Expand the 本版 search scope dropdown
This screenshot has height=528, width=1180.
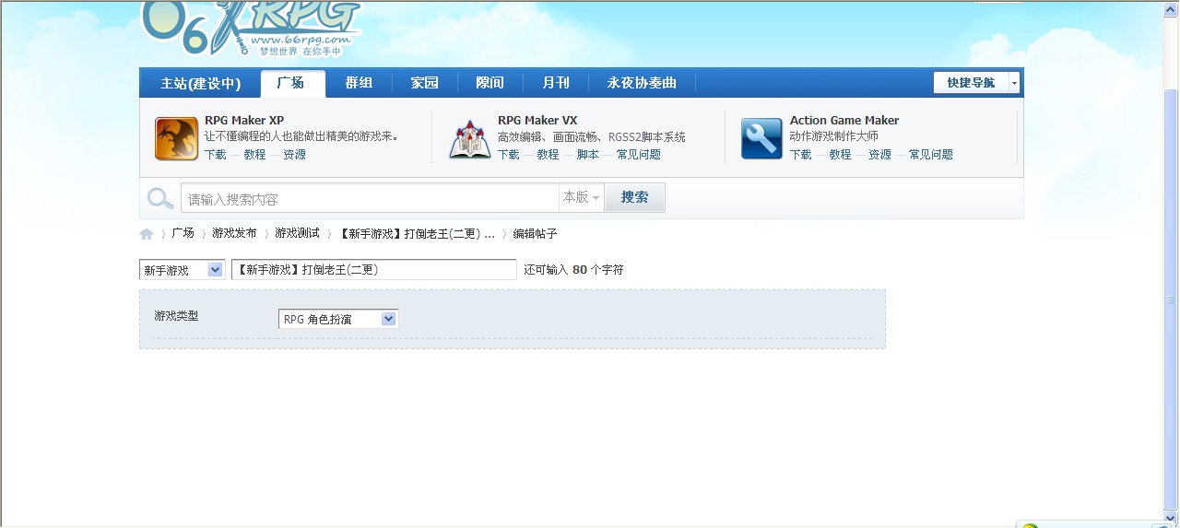tap(582, 198)
